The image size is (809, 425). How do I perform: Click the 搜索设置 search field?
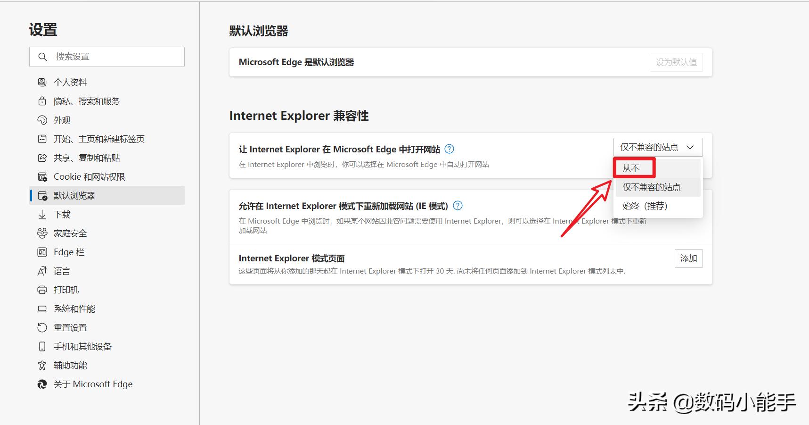[106, 56]
